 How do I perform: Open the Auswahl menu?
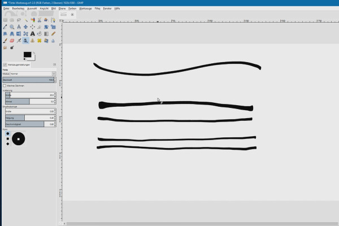click(x=32, y=8)
